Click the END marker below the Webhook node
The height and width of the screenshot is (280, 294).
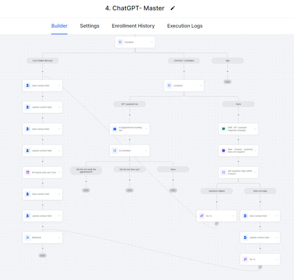tap(43, 255)
